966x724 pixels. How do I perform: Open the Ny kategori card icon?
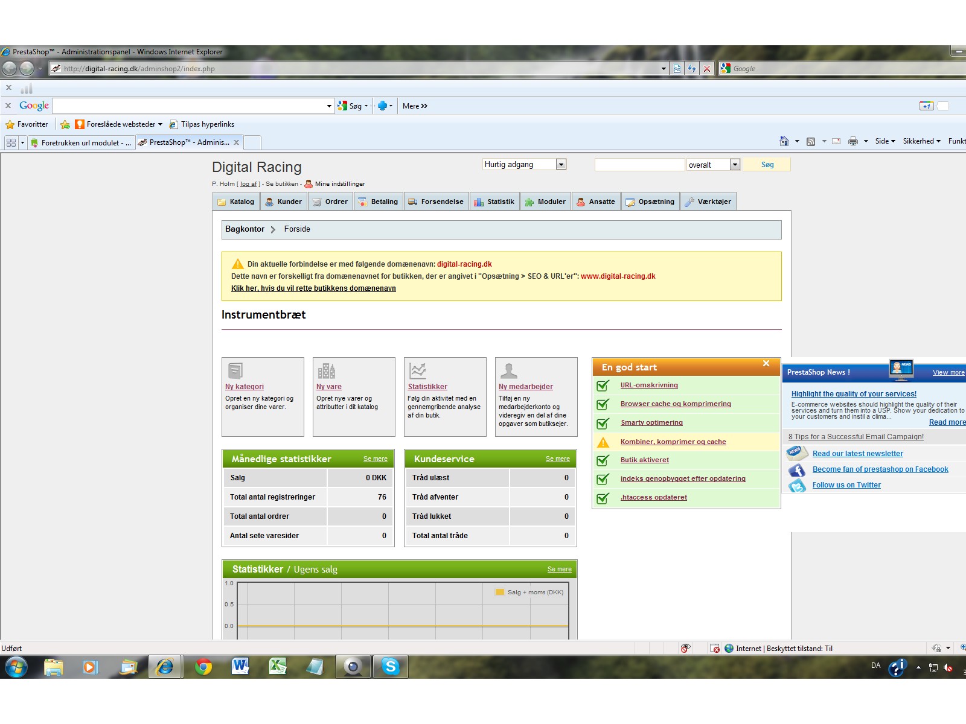tap(235, 370)
